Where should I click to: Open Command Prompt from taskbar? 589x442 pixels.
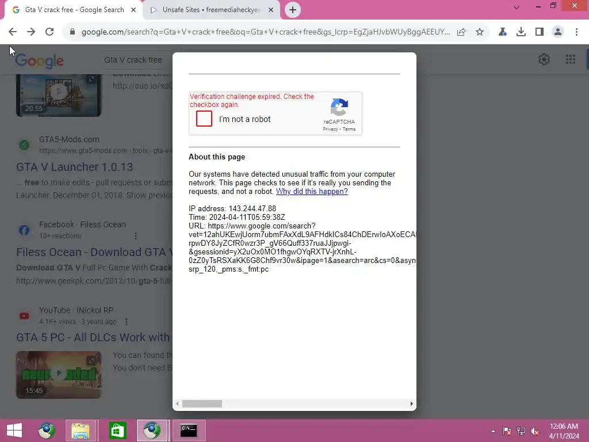[x=189, y=430]
